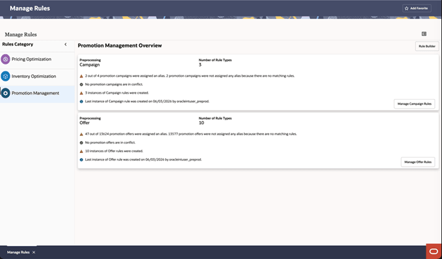Click Manage Campaign Rules button
Image resolution: width=442 pixels, height=259 pixels.
(x=415, y=104)
